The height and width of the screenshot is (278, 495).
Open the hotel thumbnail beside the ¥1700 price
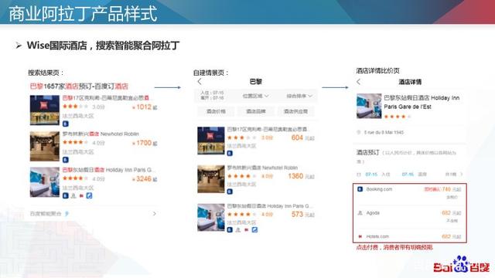click(x=45, y=146)
